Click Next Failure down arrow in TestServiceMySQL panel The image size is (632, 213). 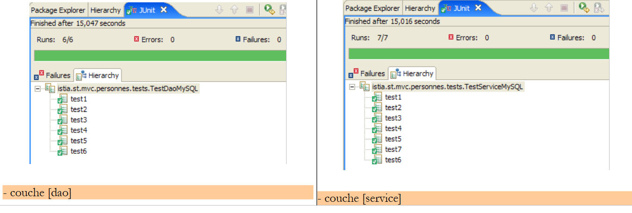pyautogui.click(x=534, y=8)
